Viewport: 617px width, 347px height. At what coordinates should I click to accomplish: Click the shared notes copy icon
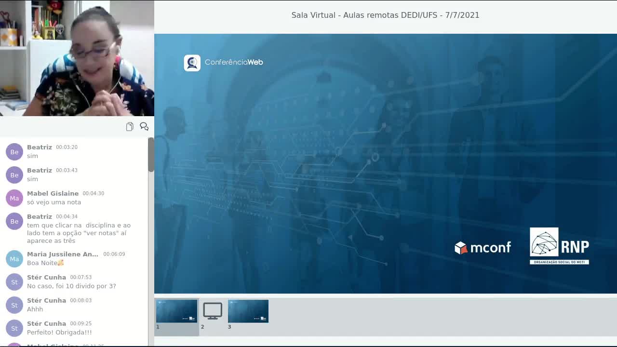pos(130,127)
